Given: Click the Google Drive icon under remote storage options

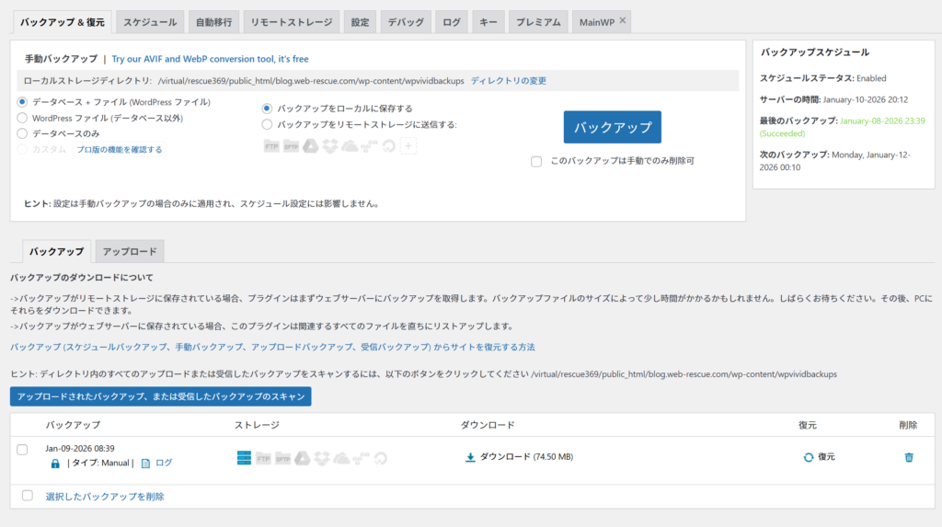Looking at the screenshot, I should coord(310,145).
